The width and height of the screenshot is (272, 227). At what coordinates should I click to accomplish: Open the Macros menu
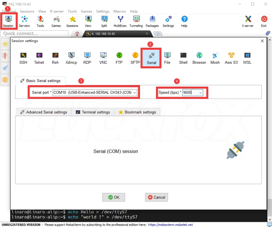(x=120, y=11)
